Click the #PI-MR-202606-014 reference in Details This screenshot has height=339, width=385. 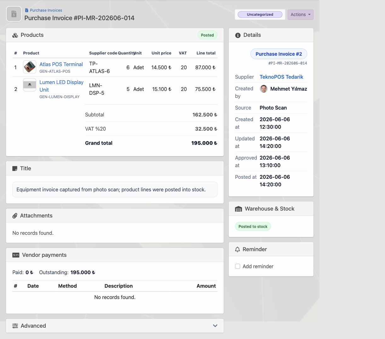click(x=288, y=63)
